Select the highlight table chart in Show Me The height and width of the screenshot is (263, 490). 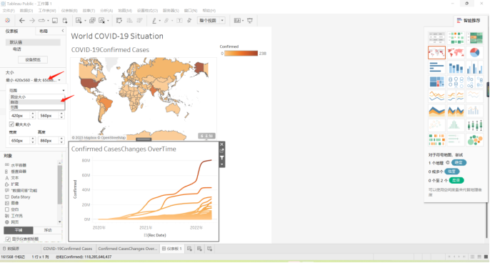pyautogui.click(x=474, y=38)
